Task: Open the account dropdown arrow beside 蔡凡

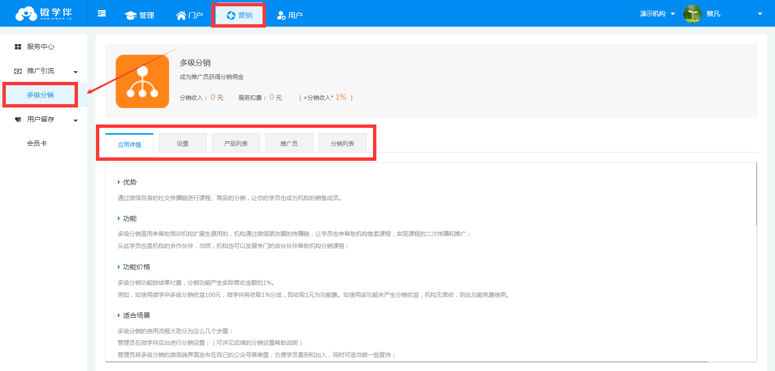Action: (x=760, y=14)
